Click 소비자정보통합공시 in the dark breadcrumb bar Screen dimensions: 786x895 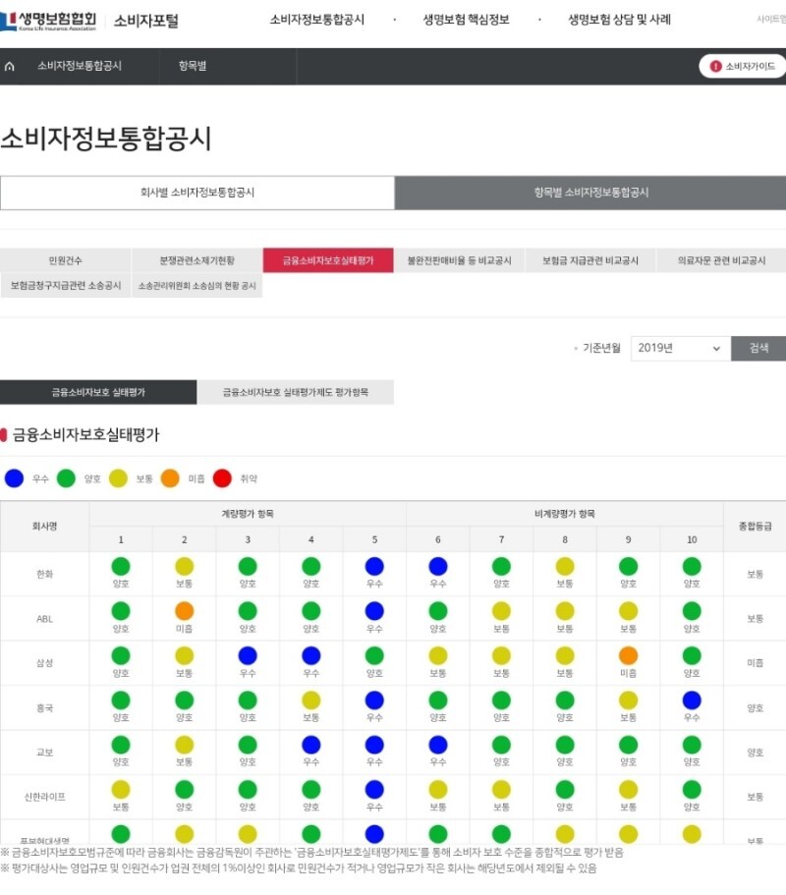(80, 66)
